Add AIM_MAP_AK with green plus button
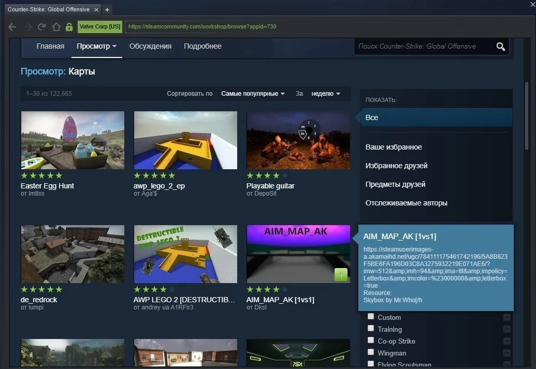This screenshot has width=536, height=369. tap(341, 274)
